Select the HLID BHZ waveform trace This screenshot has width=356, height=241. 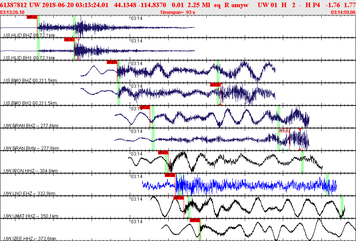98,27
